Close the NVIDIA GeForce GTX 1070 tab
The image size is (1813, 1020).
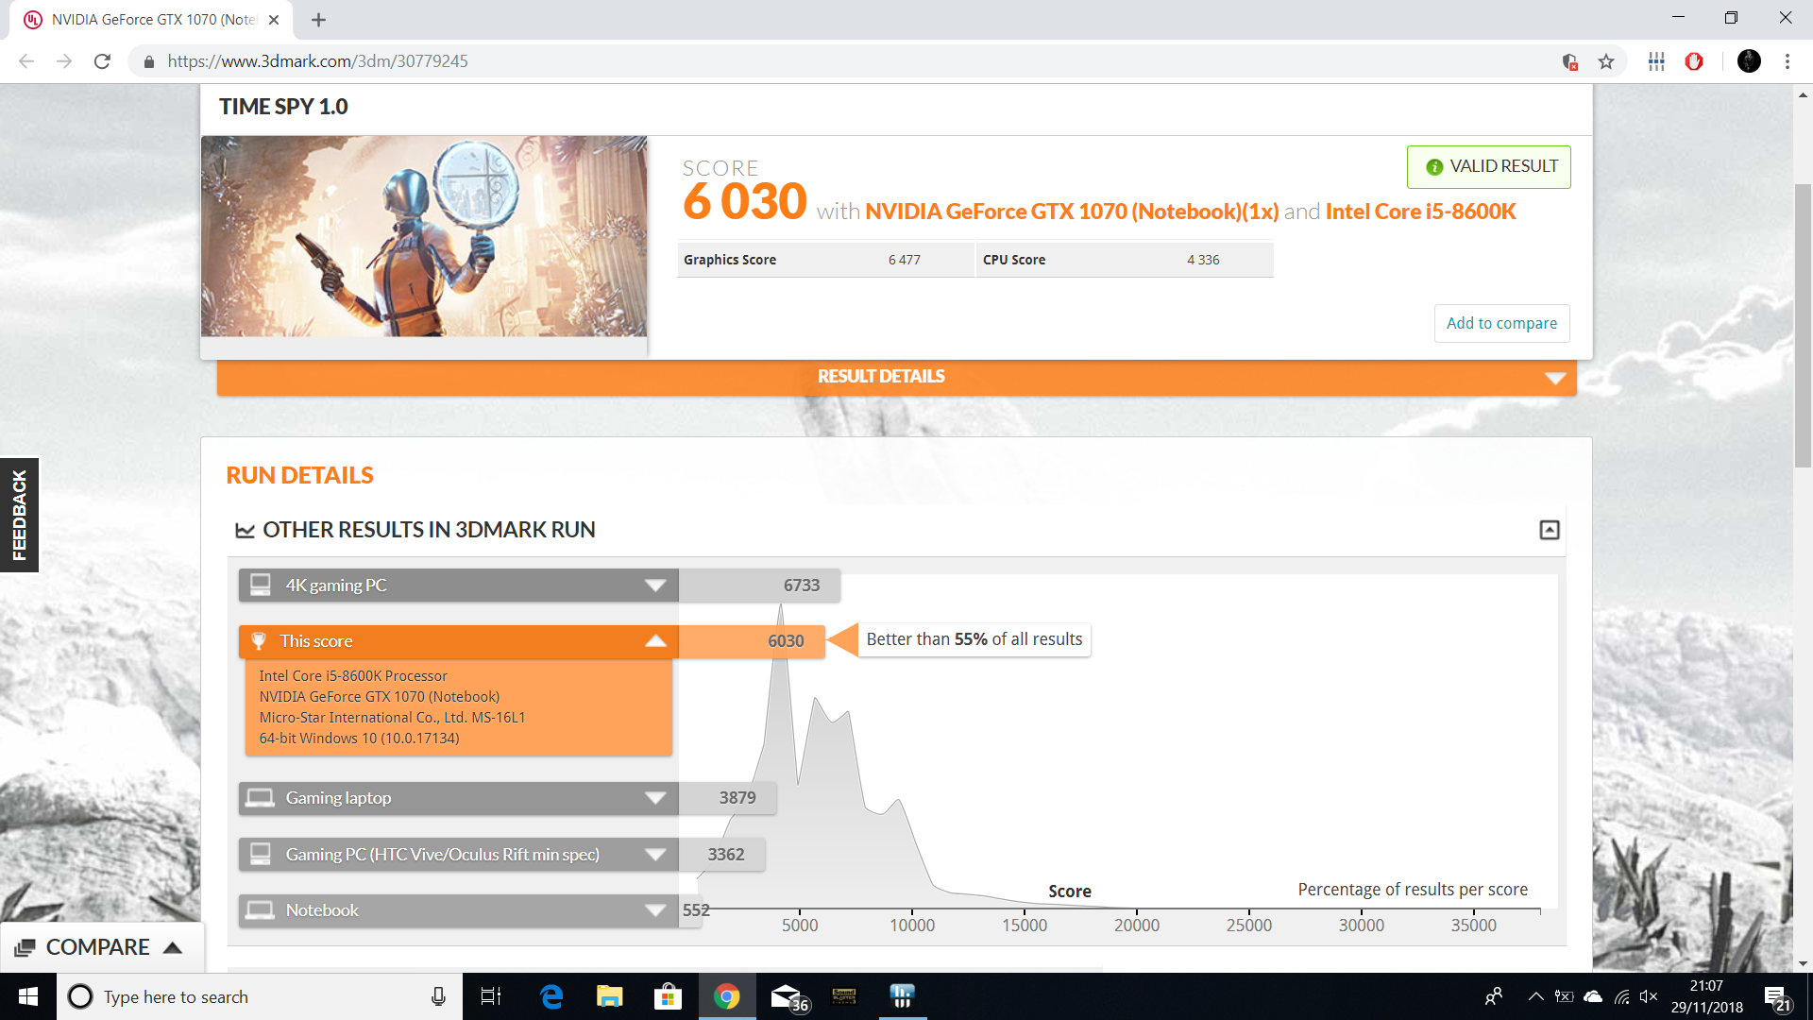[x=274, y=20]
